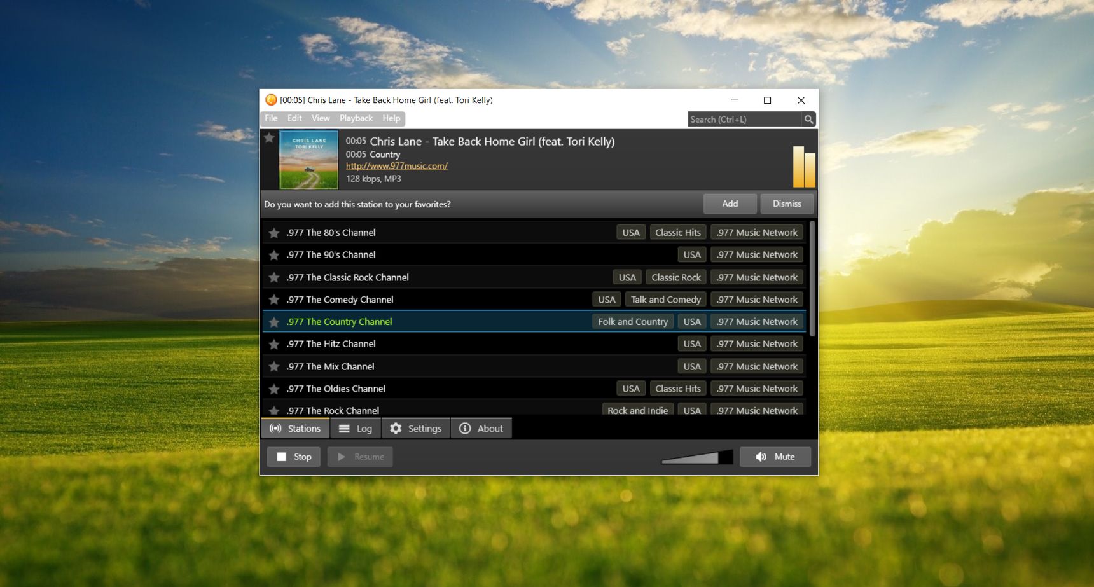The image size is (1094, 587).
Task: Select .977 The 90's Channel station
Action: tap(534, 255)
